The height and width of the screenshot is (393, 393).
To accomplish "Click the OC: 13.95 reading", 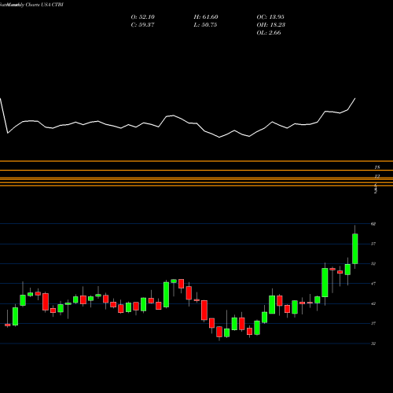I will [270, 17].
